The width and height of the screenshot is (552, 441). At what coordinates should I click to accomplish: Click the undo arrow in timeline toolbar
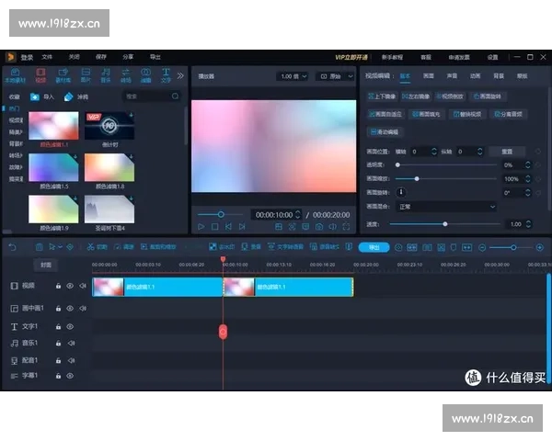coord(12,246)
